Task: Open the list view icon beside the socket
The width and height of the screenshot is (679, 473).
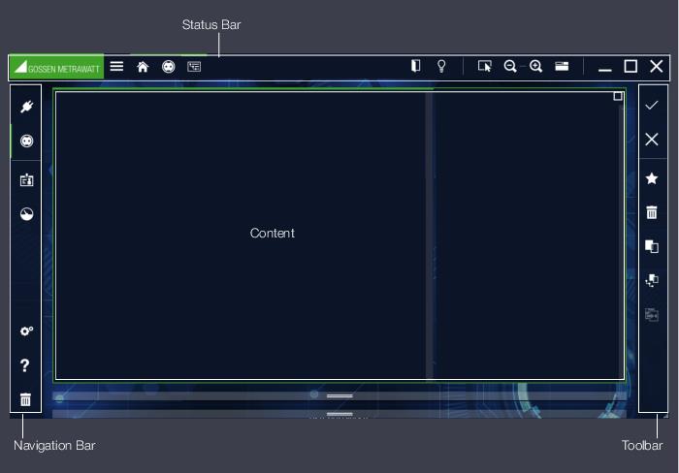Action: point(194,67)
